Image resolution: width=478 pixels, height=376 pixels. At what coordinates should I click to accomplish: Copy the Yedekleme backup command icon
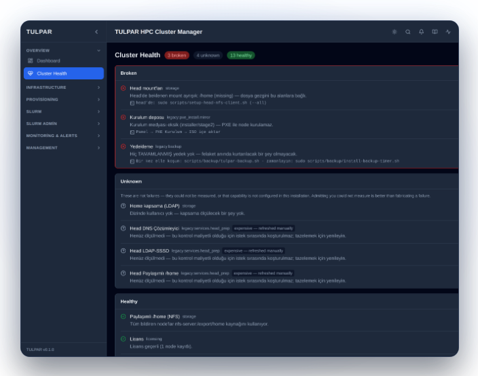coord(132,161)
